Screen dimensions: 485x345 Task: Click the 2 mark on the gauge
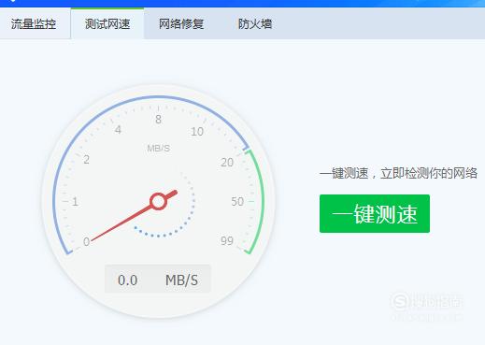coord(86,160)
